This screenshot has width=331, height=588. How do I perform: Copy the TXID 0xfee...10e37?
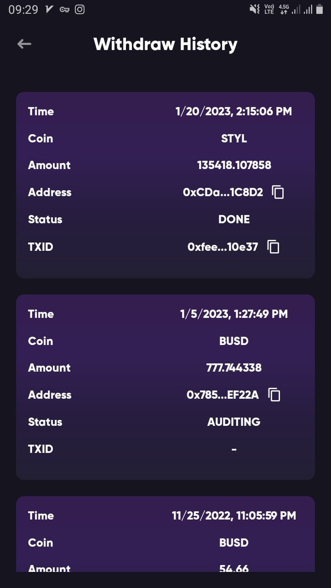point(273,246)
